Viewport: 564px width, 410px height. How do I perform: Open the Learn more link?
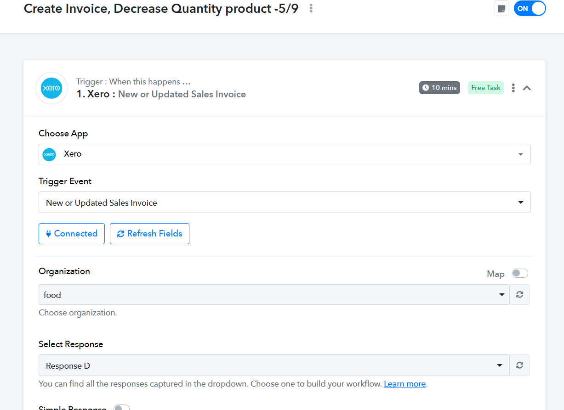point(405,384)
